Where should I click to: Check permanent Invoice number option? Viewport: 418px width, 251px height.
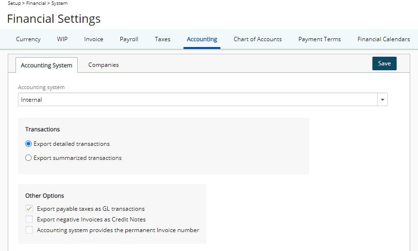pos(29,230)
